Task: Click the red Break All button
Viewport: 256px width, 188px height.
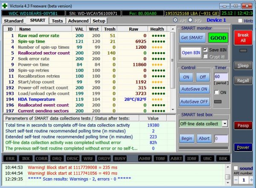Action: click(x=243, y=38)
